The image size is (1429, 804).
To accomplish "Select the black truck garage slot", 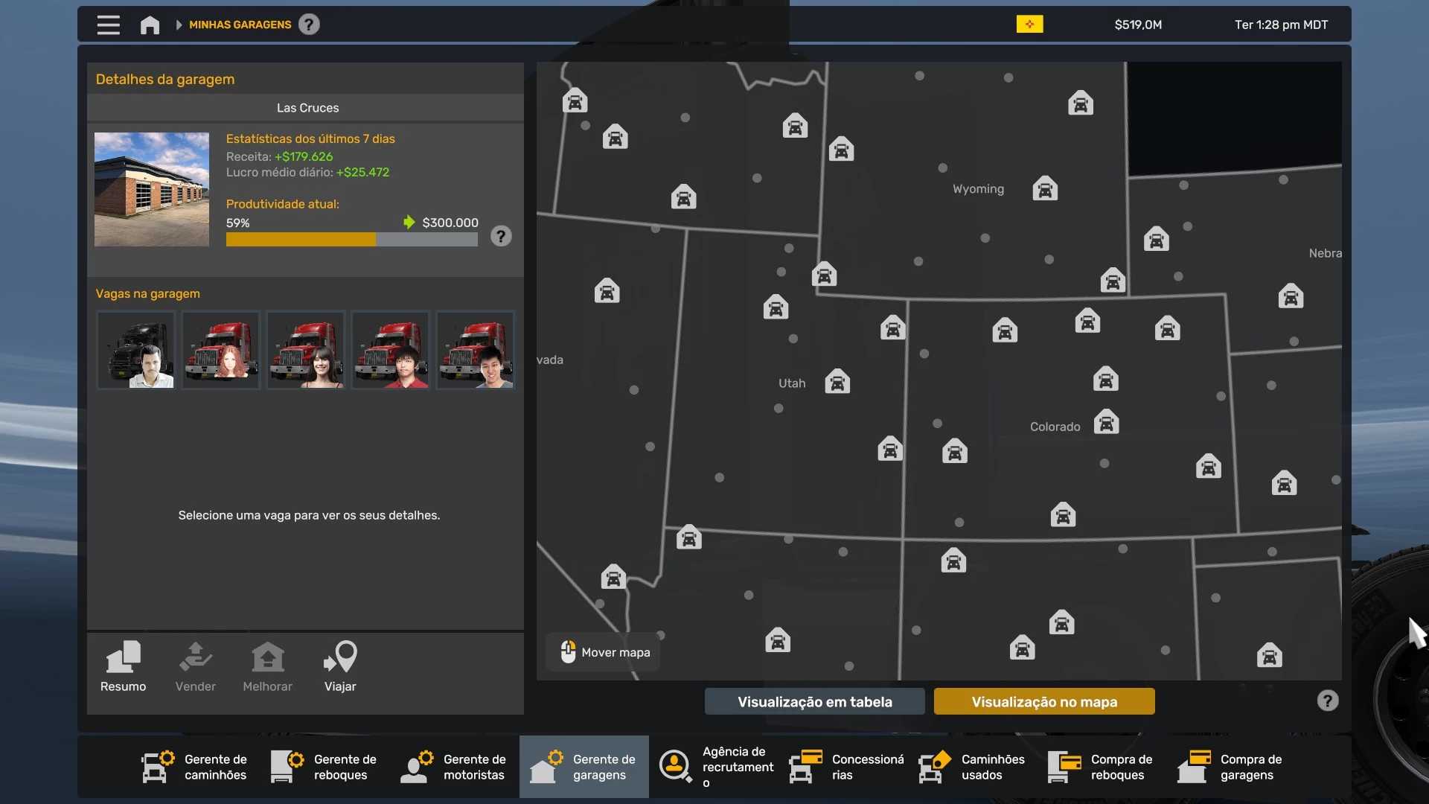I will [x=136, y=350].
